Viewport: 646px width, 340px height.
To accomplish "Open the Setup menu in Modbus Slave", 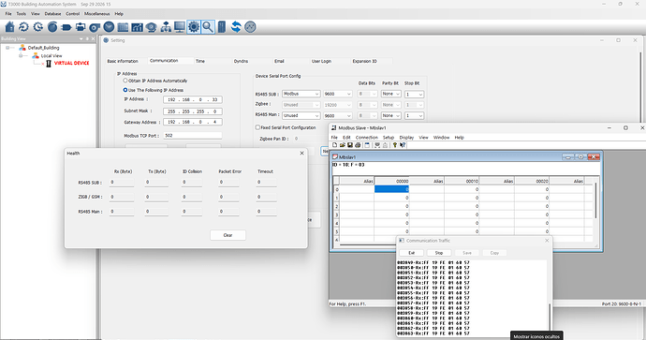I will 389,138.
